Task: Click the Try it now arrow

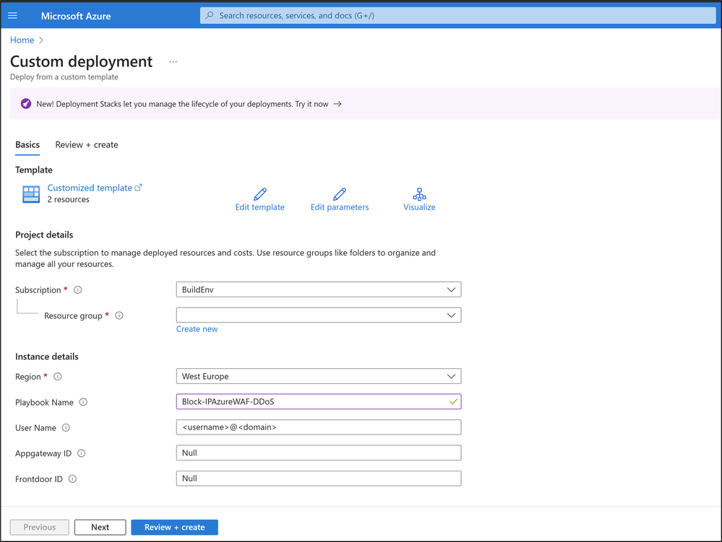Action: pyautogui.click(x=338, y=104)
